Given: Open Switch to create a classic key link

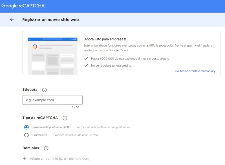Looking at the screenshot, I should 195,71.
